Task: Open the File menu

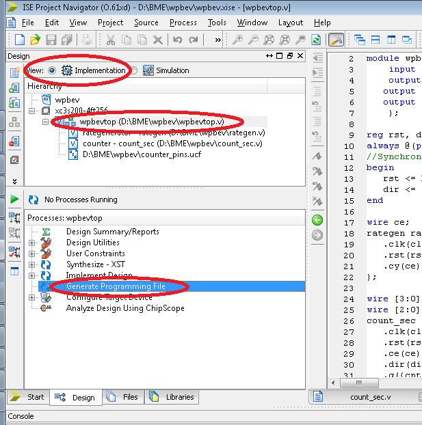Action: point(27,23)
